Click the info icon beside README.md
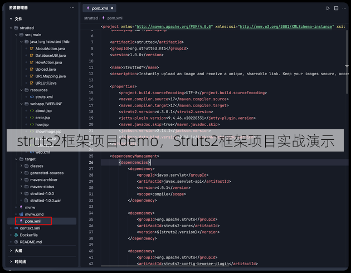 click(16, 242)
